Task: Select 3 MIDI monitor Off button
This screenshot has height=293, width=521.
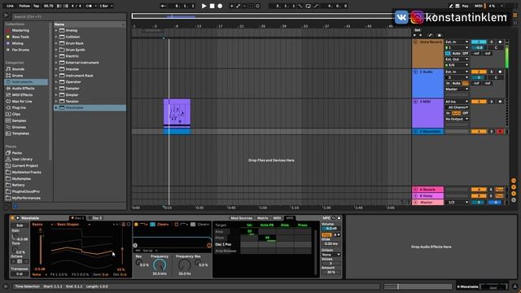Action: 465,113
